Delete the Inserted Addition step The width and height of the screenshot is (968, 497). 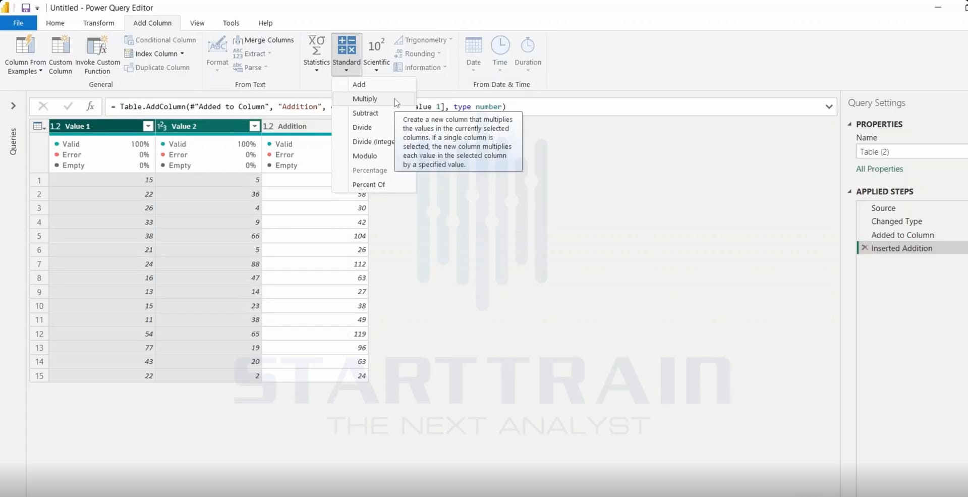point(865,248)
